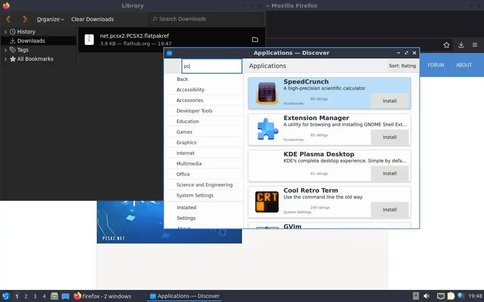Click the 19:48 clock in the taskbar
Screen dimensions: 484x302
click(475, 296)
